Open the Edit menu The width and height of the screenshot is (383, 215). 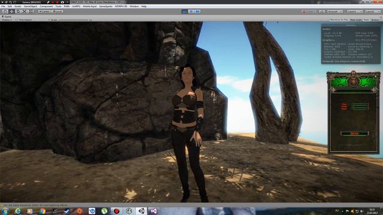pos(10,7)
